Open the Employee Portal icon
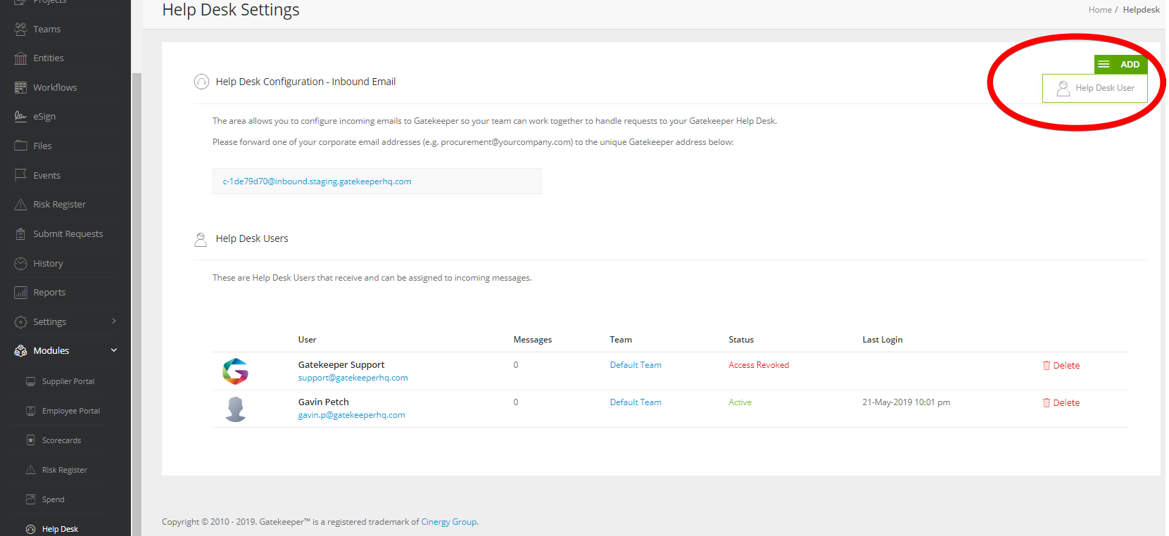The height and width of the screenshot is (536, 1169). pyautogui.click(x=30, y=411)
